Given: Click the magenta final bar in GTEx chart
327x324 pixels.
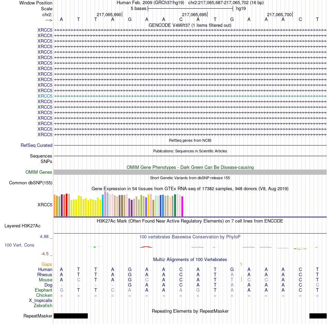Looking at the screenshot, I should (x=182, y=206).
